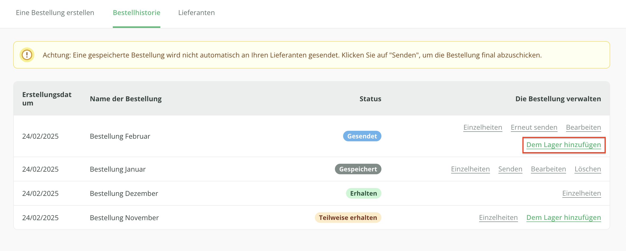Click the gray Gespeichert status badge
Image resolution: width=626 pixels, height=251 pixels.
(x=358, y=169)
